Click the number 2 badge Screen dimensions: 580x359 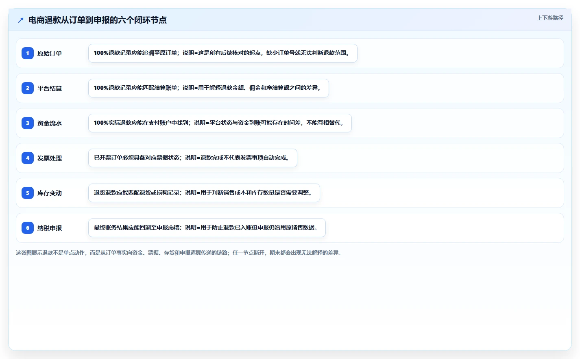[28, 88]
